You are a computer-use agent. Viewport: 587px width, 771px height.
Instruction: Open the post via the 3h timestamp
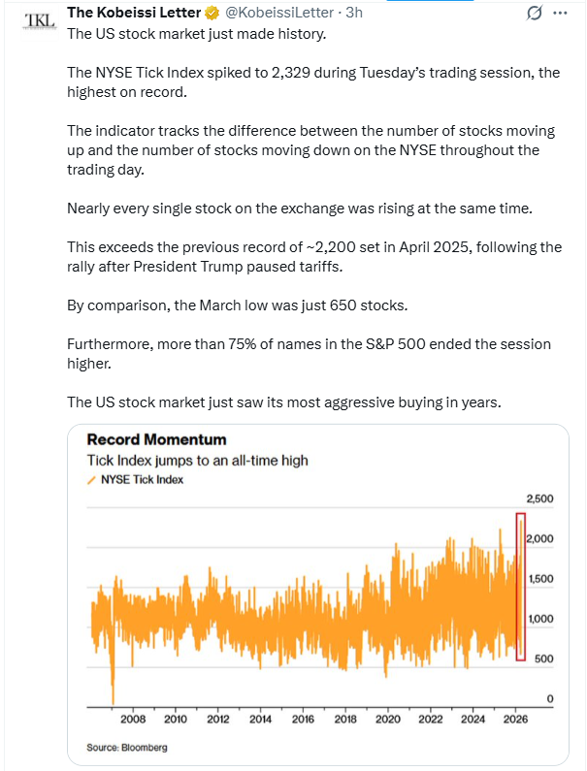click(x=354, y=14)
